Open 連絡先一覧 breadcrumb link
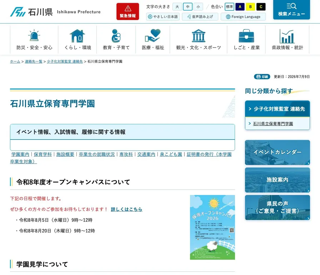Screen dimensions: 320x275 (x=34, y=61)
